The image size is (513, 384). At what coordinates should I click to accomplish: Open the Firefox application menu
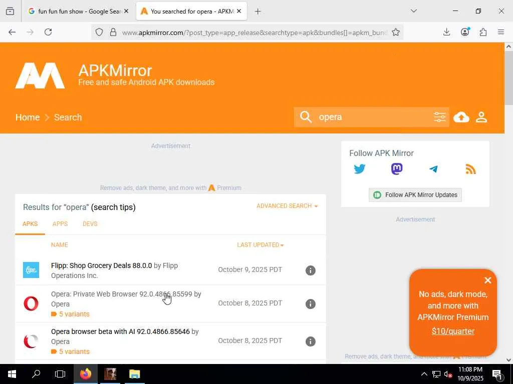coord(501,32)
